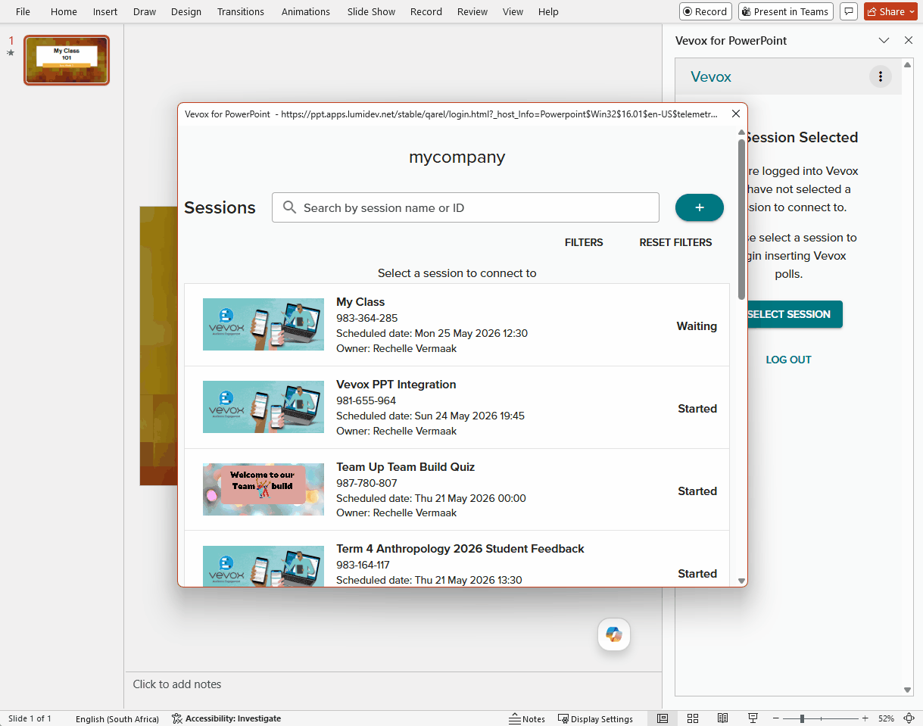Click the Vevox pane scroll down arrow
The height and width of the screenshot is (726, 923).
pyautogui.click(x=908, y=690)
